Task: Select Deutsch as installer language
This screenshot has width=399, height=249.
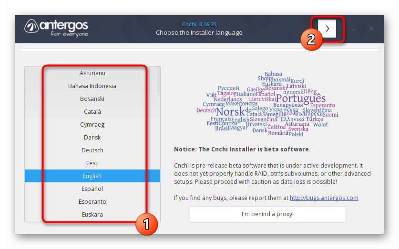Action: tap(92, 150)
